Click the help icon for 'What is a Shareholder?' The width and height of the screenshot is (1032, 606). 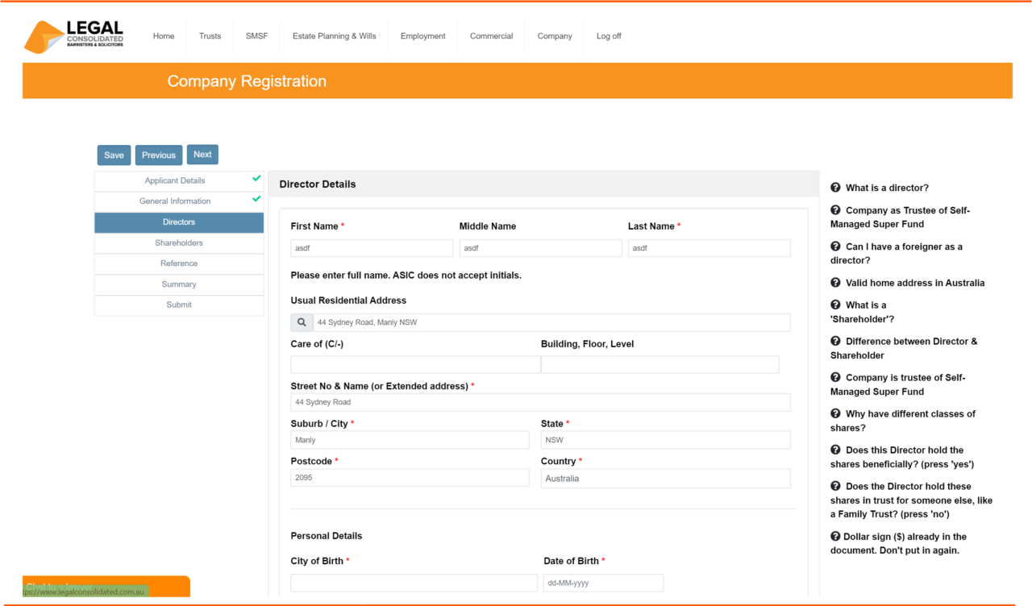click(835, 305)
